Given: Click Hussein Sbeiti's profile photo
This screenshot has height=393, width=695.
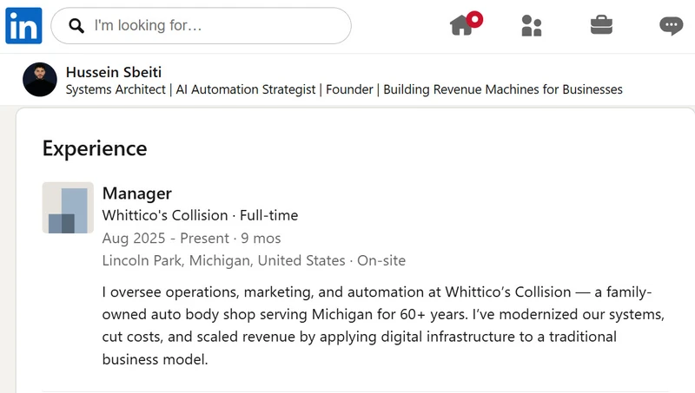Looking at the screenshot, I should coord(40,80).
